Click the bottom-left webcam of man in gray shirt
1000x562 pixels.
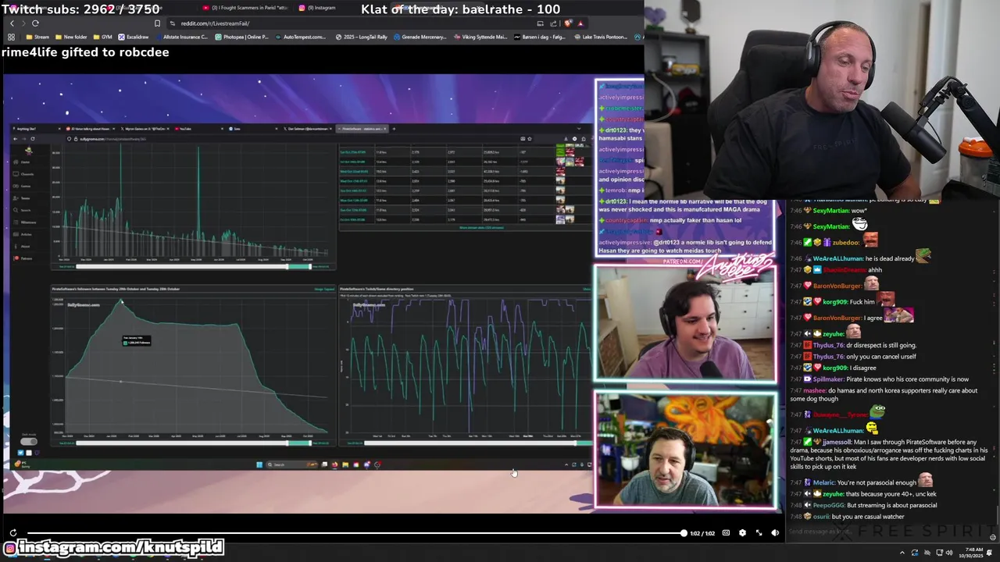pos(685,450)
